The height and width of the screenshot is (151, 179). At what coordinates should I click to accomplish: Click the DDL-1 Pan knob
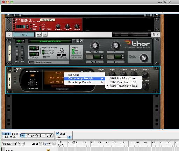point(67,26)
